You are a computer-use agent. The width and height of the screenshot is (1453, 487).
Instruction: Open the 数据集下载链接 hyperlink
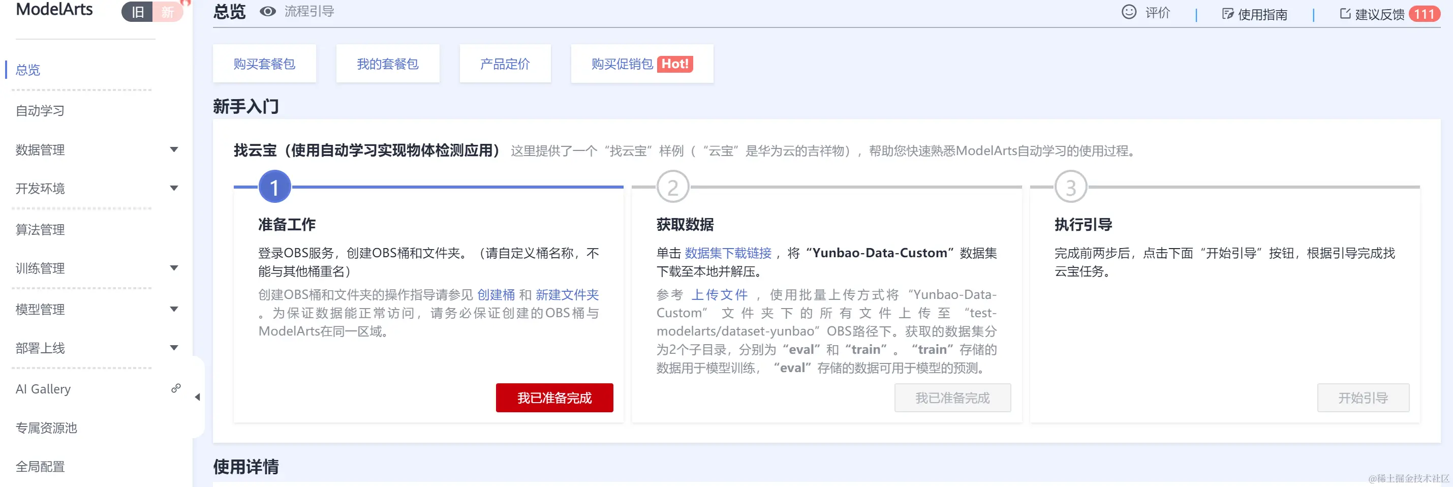[728, 253]
